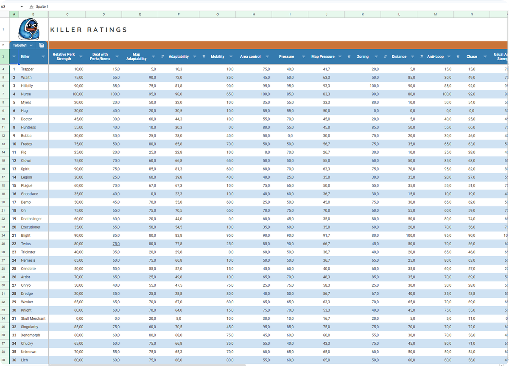Select the Ghostface name cell

click(33, 194)
